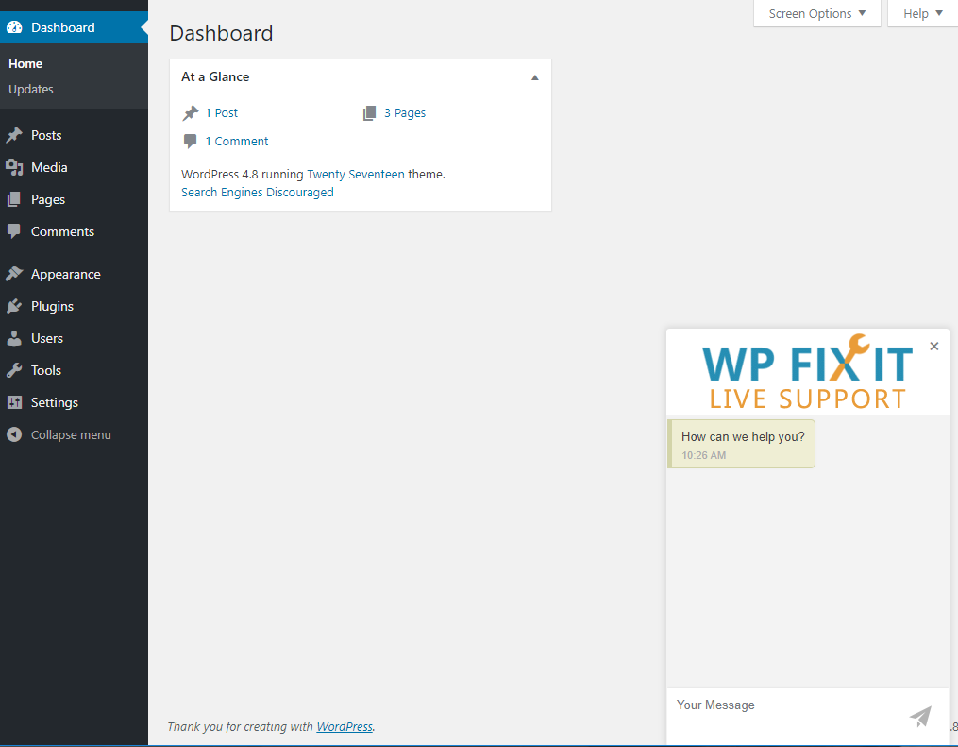Image resolution: width=958 pixels, height=747 pixels.
Task: Open the Screen Options dropdown
Action: (x=816, y=13)
